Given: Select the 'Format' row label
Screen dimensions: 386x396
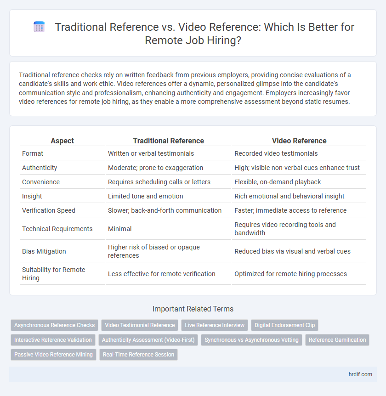Looking at the screenshot, I should [32, 153].
